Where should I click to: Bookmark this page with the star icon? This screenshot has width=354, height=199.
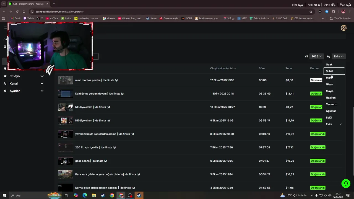pos(311,12)
